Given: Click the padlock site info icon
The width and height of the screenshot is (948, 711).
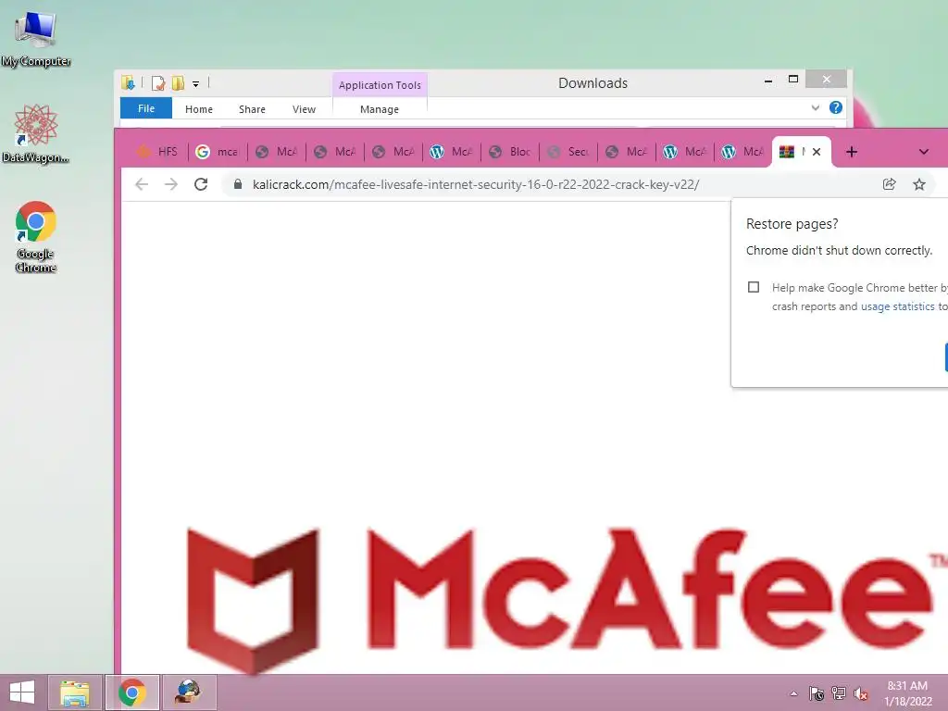Looking at the screenshot, I should click(238, 184).
